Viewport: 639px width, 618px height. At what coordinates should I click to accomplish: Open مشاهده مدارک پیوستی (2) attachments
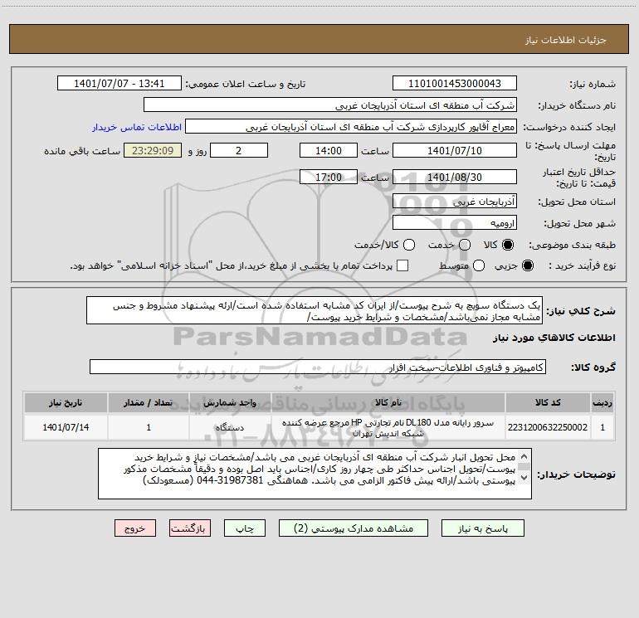pos(354,528)
